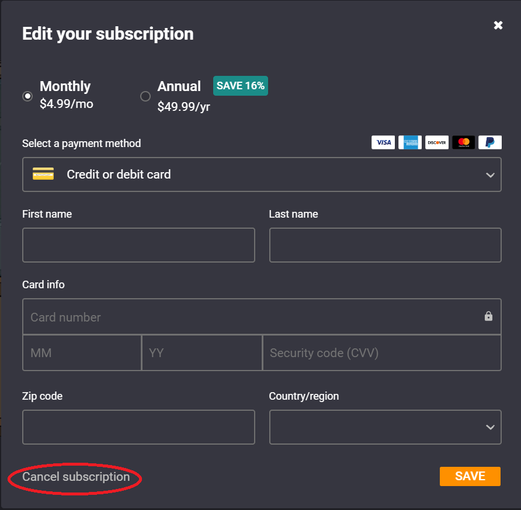Select the Monthly $4.99/mo plan

coord(27,96)
